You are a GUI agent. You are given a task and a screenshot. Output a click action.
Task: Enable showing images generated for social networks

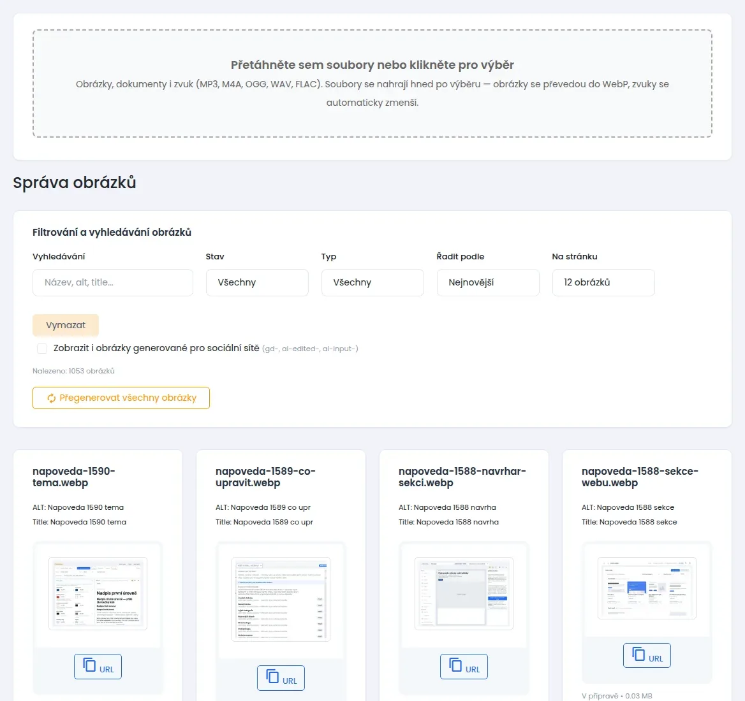42,349
